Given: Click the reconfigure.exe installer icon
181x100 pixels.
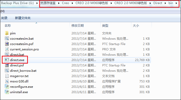Looking at the screenshot, I should pos(7,87).
